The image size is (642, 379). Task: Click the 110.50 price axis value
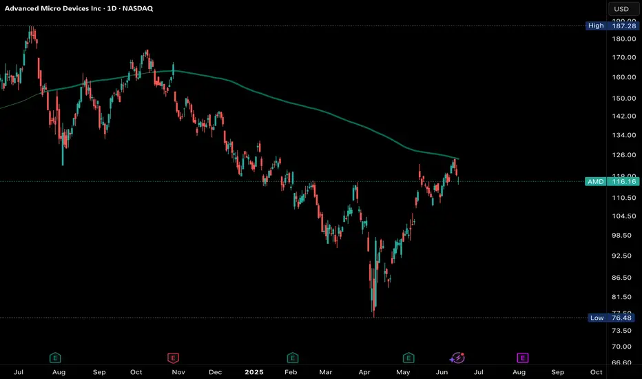[624, 198]
